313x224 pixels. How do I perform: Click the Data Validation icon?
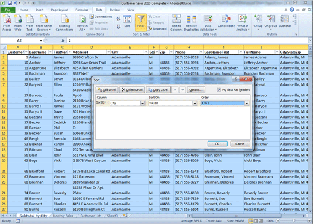[x=208, y=23]
